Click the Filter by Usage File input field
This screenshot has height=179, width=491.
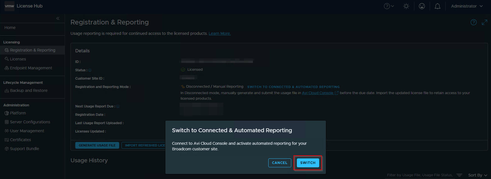420,175
